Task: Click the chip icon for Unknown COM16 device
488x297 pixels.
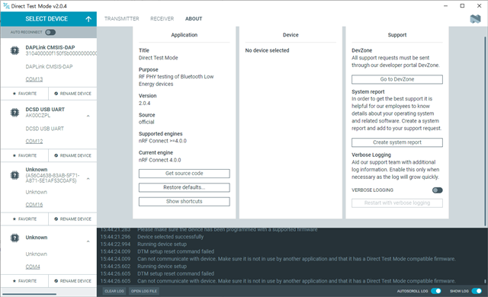Action: pyautogui.click(x=14, y=175)
